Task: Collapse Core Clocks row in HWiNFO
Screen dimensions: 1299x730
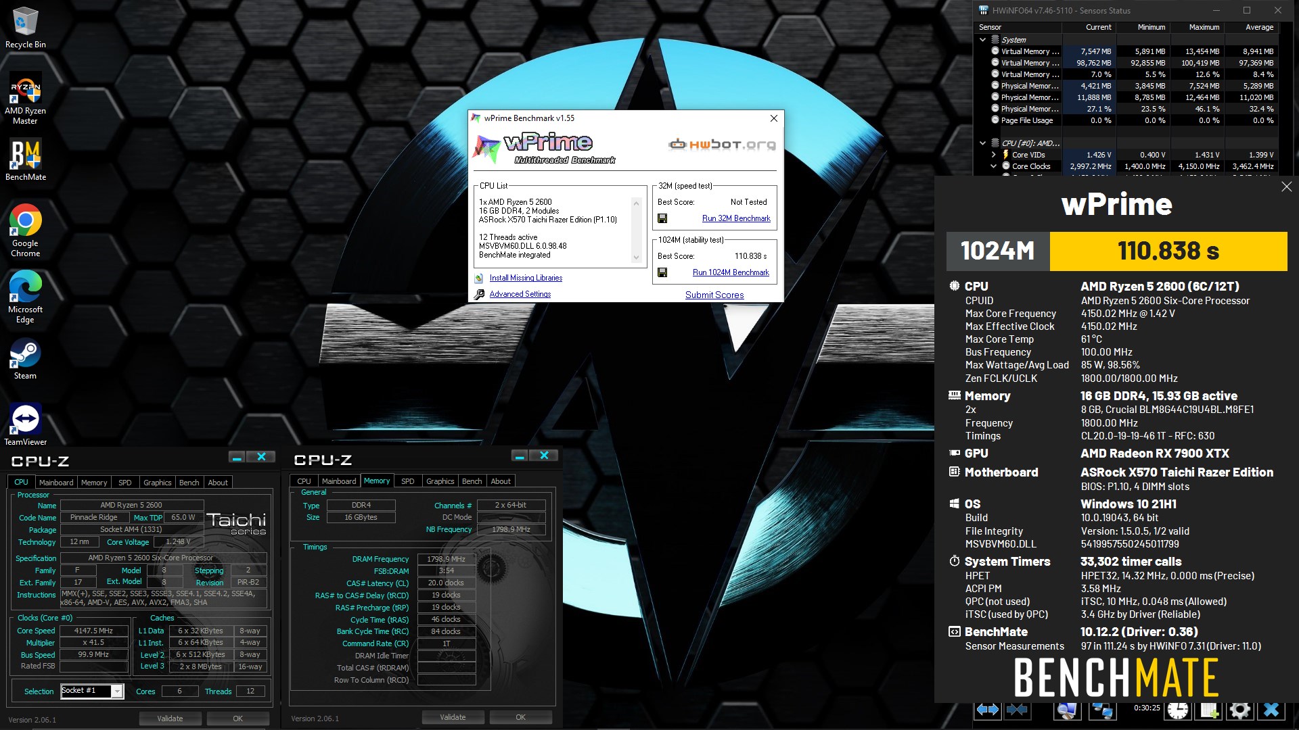Action: 993,166
